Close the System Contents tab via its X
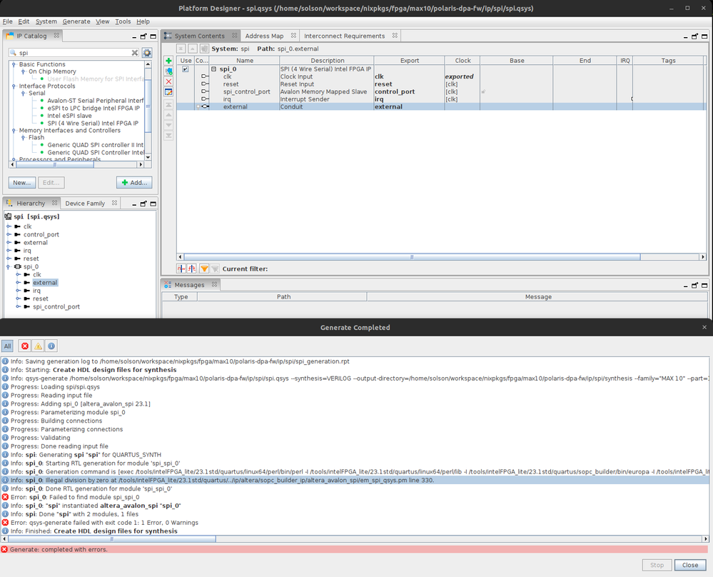The height and width of the screenshot is (577, 713). click(235, 36)
